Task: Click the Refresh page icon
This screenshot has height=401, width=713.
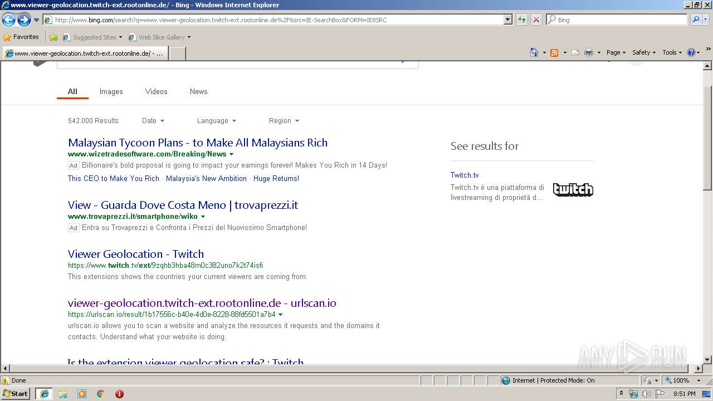Action: pyautogui.click(x=522, y=19)
